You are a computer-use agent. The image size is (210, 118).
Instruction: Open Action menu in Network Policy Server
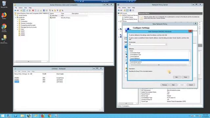point(124,8)
